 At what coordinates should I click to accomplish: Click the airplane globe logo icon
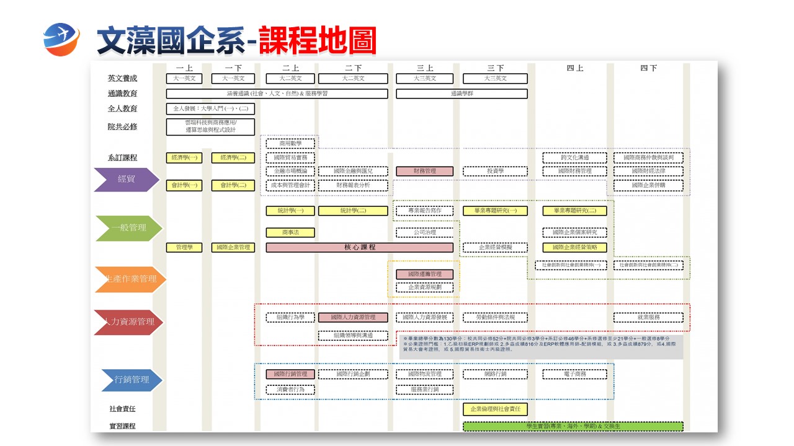click(61, 38)
